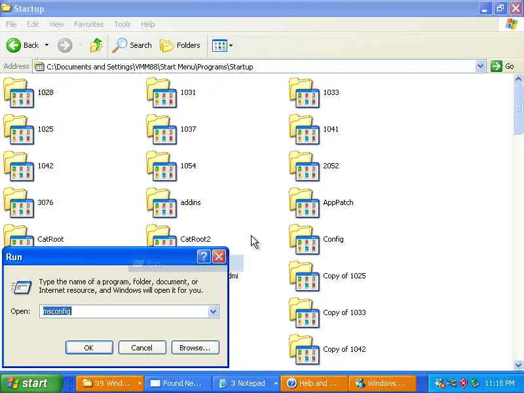Select the Copy of 1025 folder icon

pyautogui.click(x=304, y=276)
